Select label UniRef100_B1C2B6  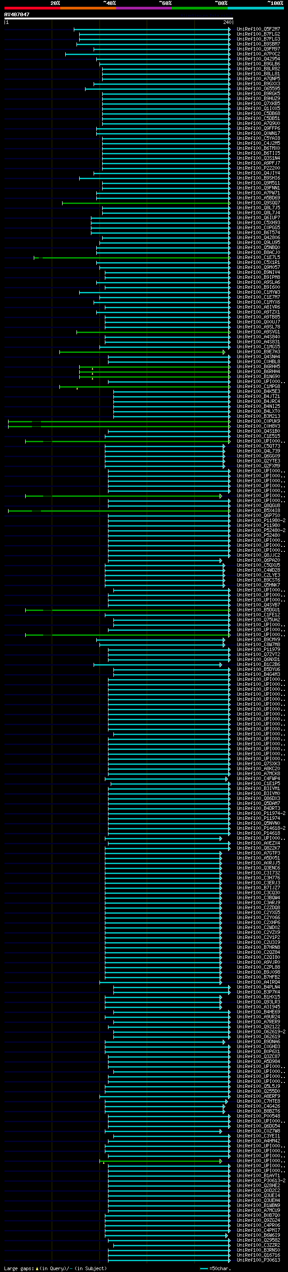(x=258, y=664)
